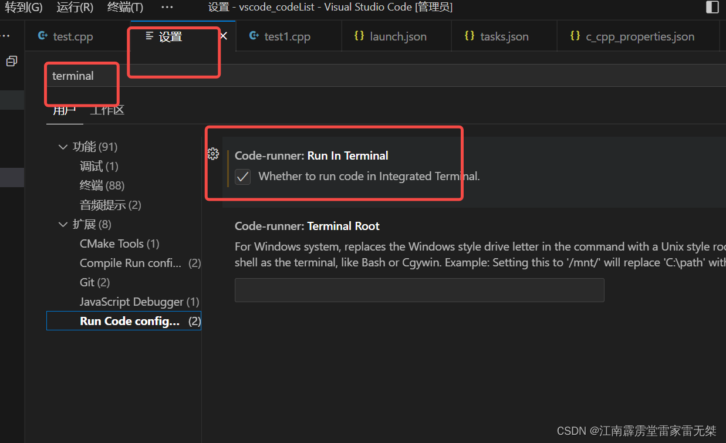
Task: Open the launch.json tab
Action: (397, 36)
